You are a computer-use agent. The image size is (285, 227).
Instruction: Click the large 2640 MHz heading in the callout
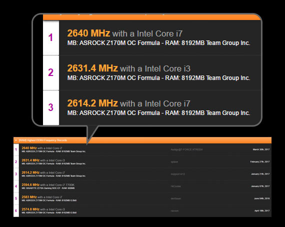[x=88, y=33]
